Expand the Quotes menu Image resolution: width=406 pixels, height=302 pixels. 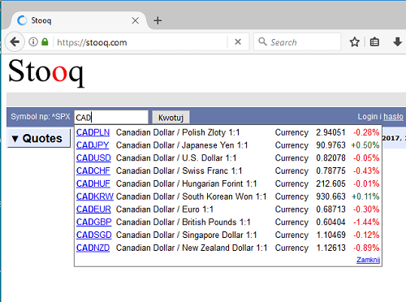(38, 139)
